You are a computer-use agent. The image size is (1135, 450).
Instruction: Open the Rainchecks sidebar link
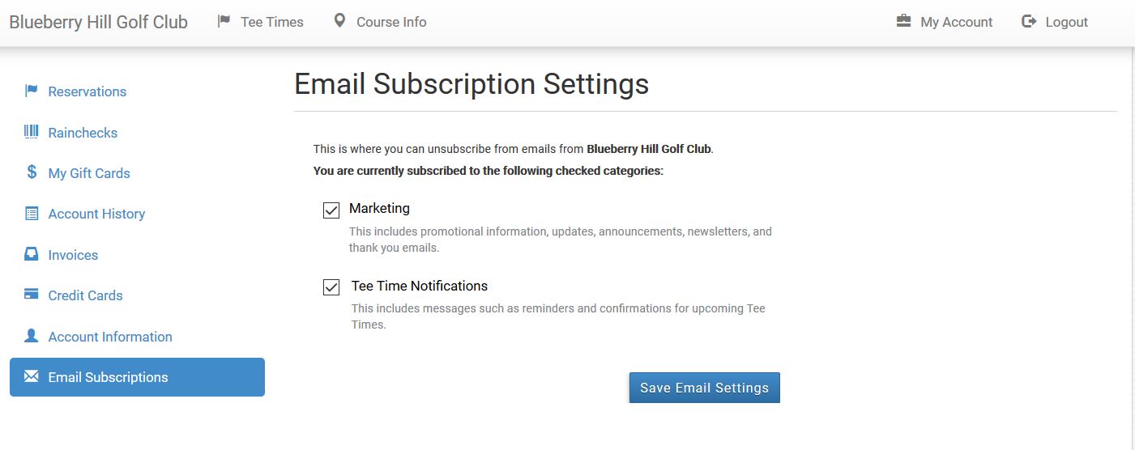pyautogui.click(x=83, y=133)
